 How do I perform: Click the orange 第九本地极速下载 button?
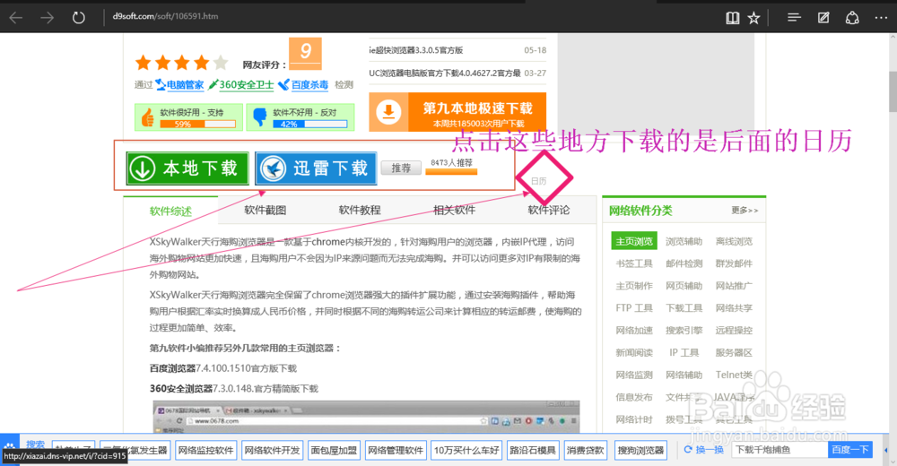(457, 112)
